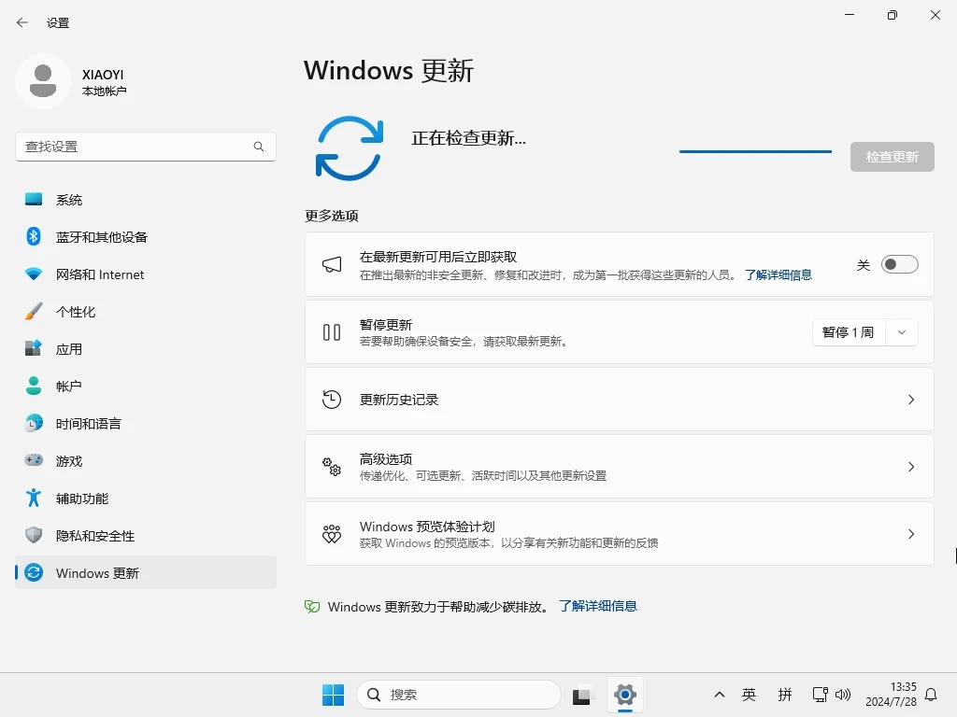Open Task View icon on the taskbar
The image size is (957, 717).
(x=582, y=695)
